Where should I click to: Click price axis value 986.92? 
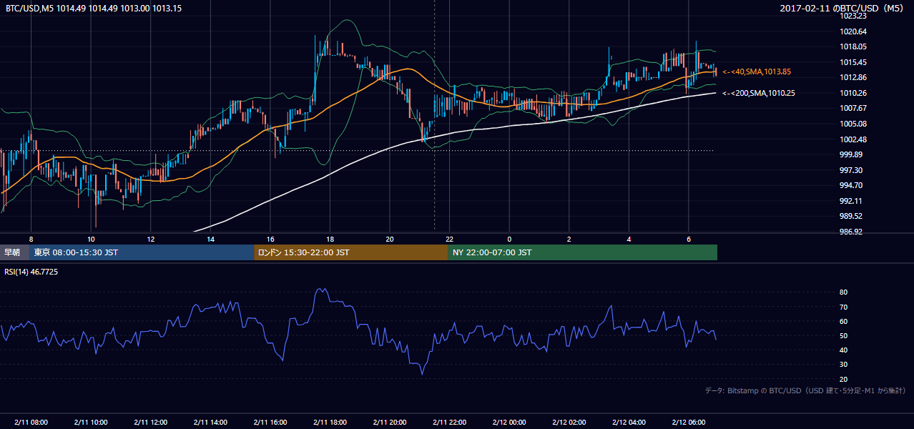click(x=852, y=232)
